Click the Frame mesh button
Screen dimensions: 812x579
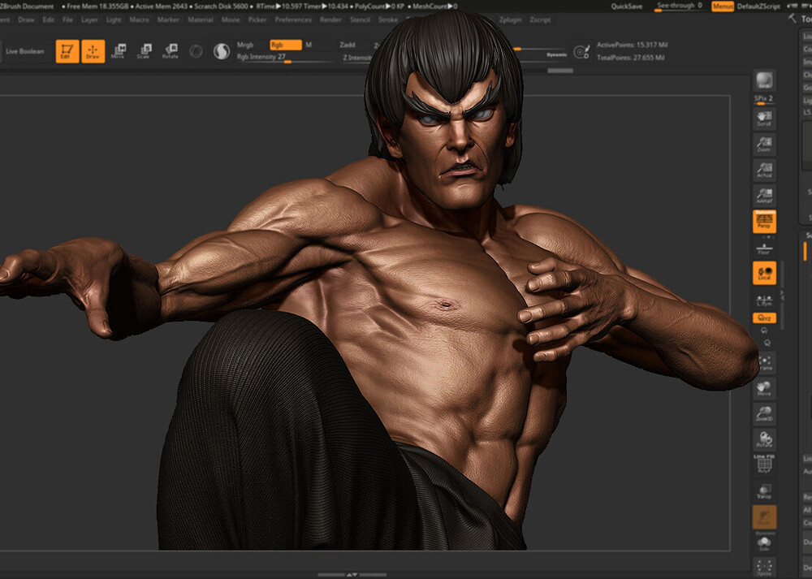click(764, 362)
